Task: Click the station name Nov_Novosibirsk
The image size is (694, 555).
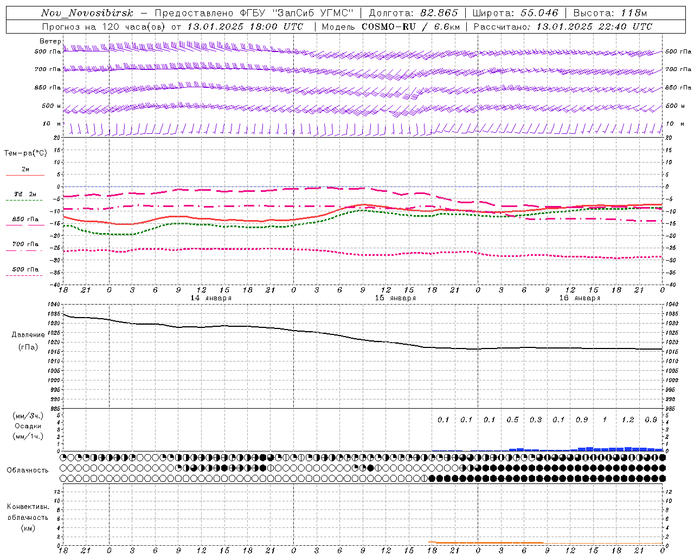Action: tap(87, 13)
